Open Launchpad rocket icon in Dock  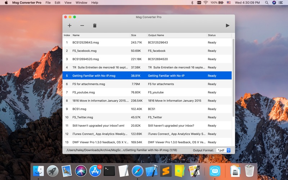pyautogui.click(x=53, y=171)
